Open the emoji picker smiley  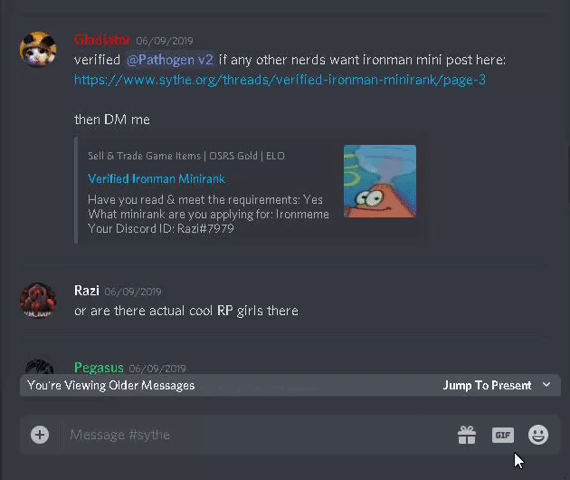click(538, 435)
